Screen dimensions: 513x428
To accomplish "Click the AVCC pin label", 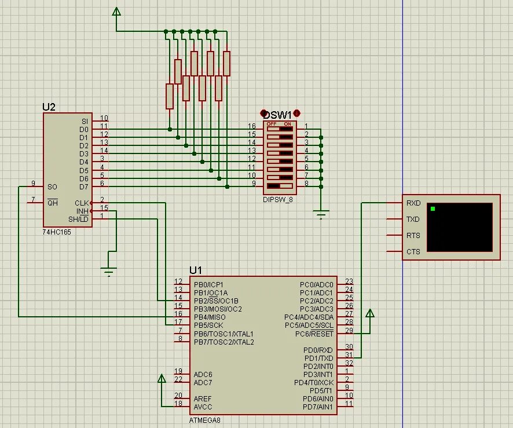I will point(203,407).
